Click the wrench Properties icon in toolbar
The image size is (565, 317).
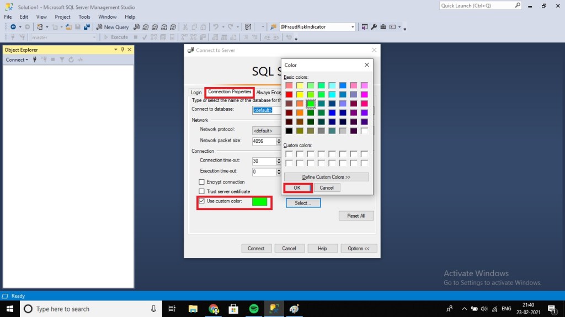[374, 26]
